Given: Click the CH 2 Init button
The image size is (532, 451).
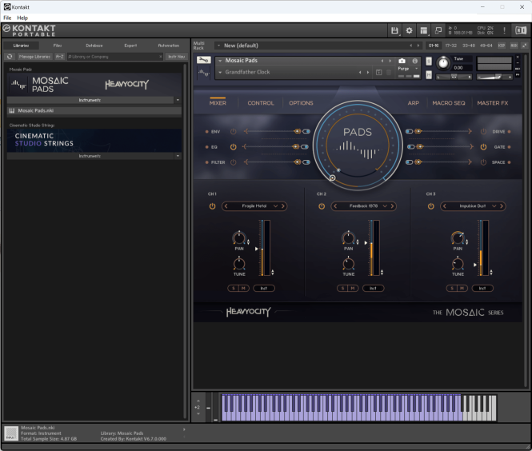Looking at the screenshot, I should tap(373, 288).
